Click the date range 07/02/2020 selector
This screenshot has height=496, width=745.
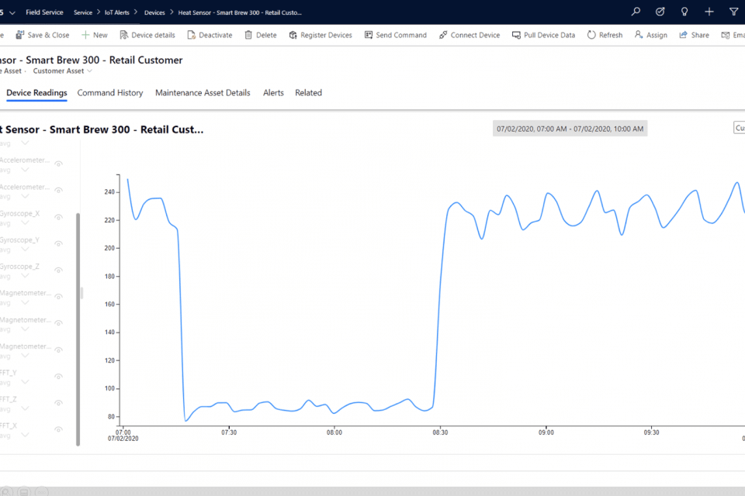click(x=570, y=129)
